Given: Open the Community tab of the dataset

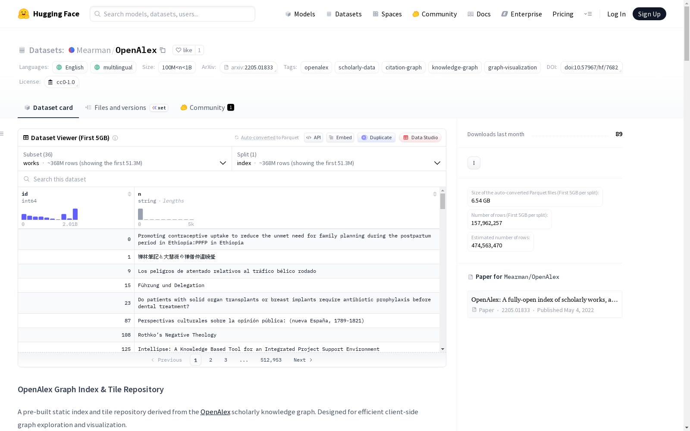Looking at the screenshot, I should 207,108.
